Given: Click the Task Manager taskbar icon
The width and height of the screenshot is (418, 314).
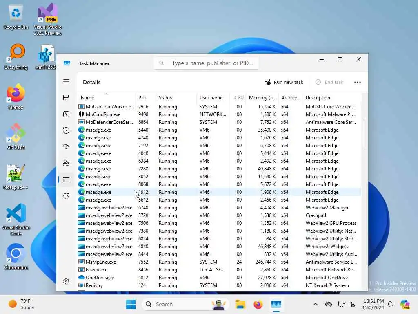Looking at the screenshot, I should click(276, 304).
